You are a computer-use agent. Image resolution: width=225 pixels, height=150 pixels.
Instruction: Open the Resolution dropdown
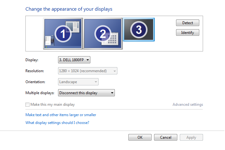[x=88, y=71]
